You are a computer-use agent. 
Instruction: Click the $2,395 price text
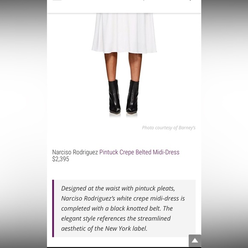click(x=61, y=159)
